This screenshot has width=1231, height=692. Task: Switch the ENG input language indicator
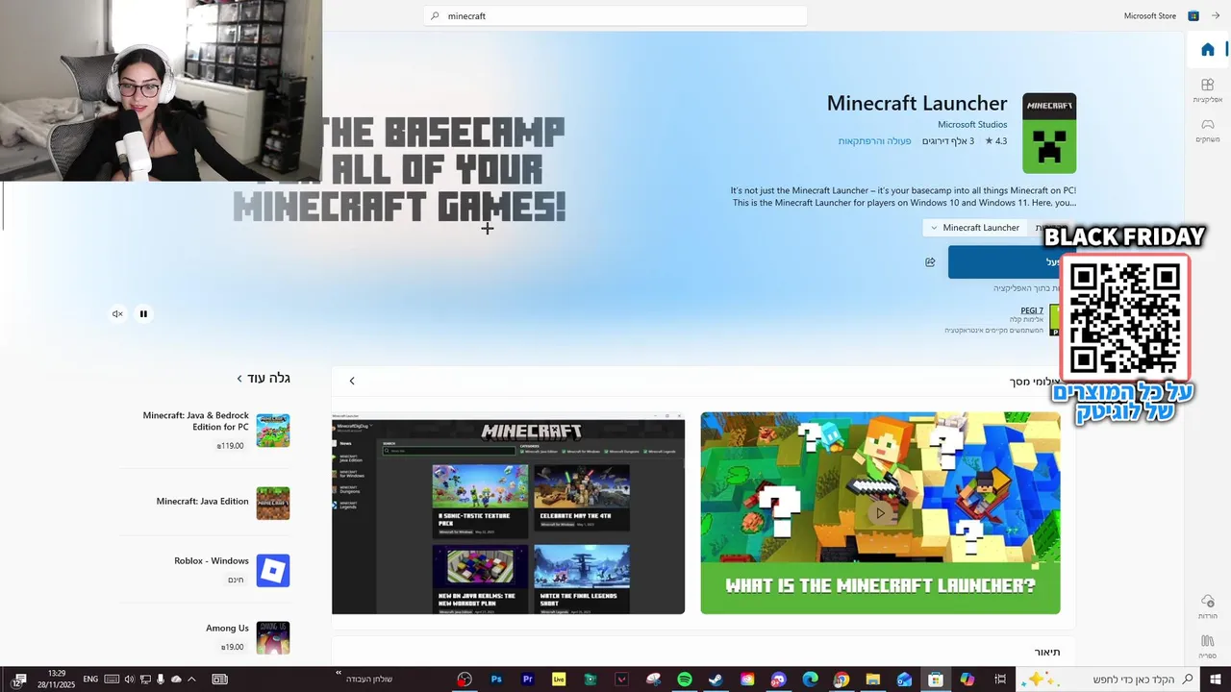coord(90,680)
